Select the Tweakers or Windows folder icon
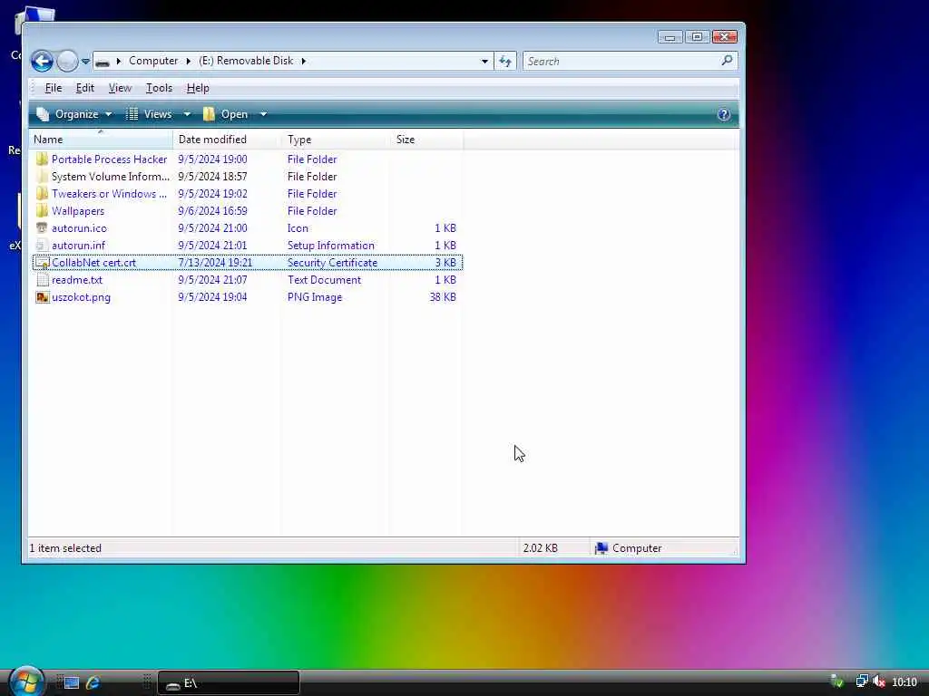929x696 pixels. point(42,194)
